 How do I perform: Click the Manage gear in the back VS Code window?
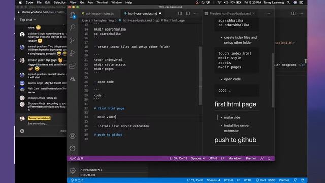pos(73,171)
